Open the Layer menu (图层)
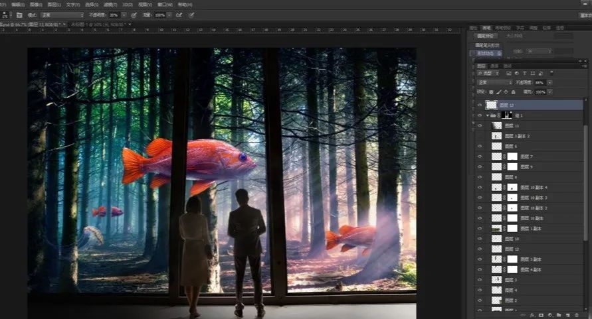Screen dimensions: 592x319 pyautogui.click(x=54, y=5)
